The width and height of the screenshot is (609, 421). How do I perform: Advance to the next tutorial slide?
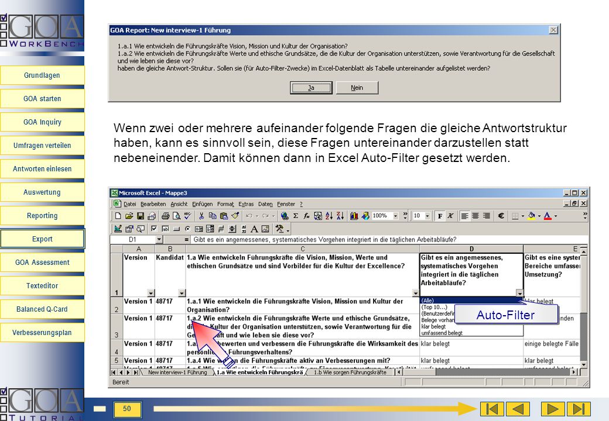click(553, 409)
